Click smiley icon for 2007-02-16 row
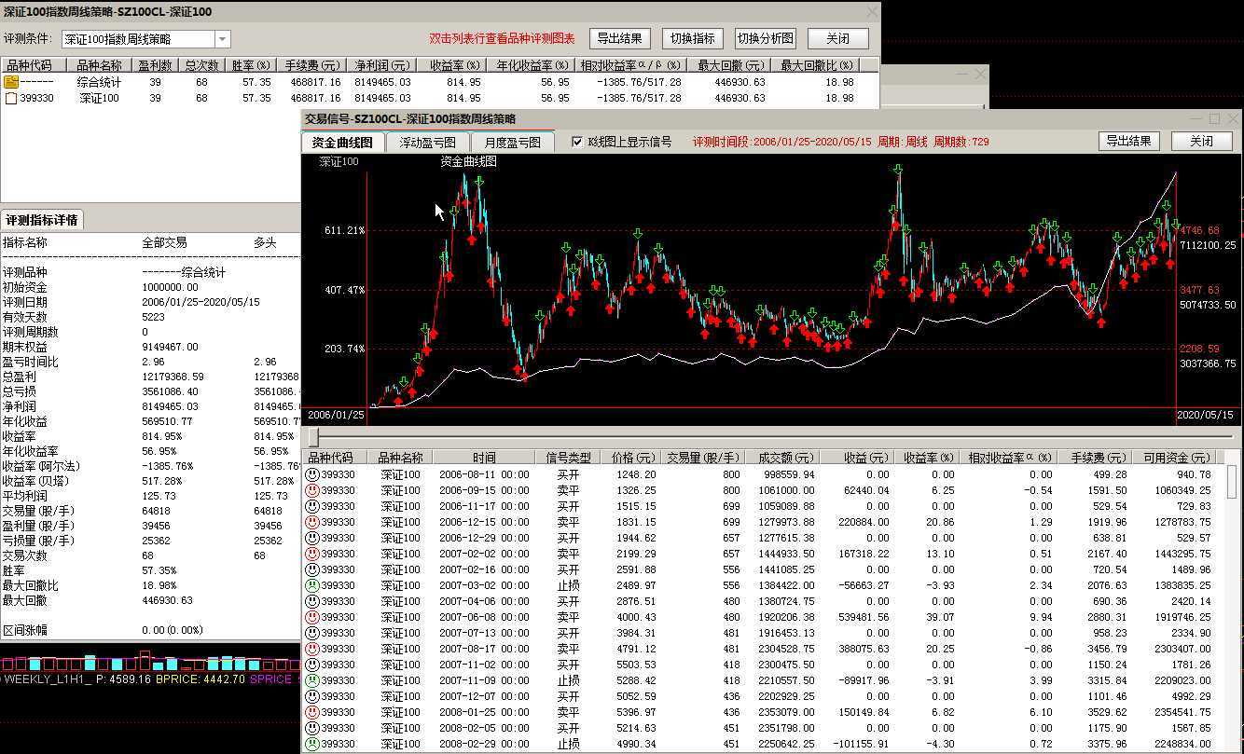1244x754 pixels. click(312, 569)
